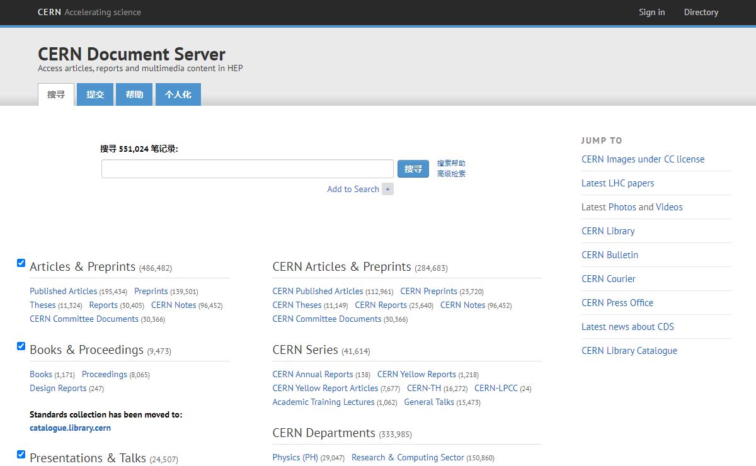
Task: Expand the Add to Search options
Action: [x=353, y=189]
